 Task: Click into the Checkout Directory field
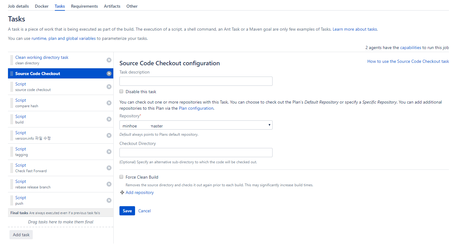[196, 153]
